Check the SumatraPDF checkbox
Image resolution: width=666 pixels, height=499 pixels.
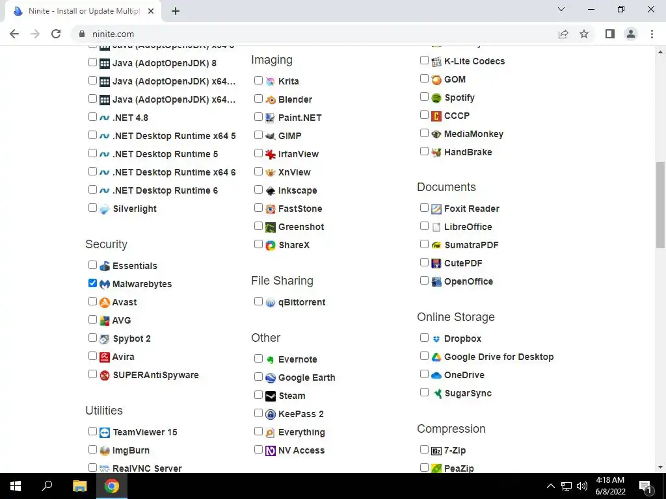pos(424,244)
